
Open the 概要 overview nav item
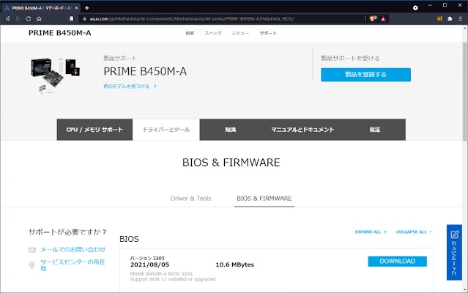(x=190, y=33)
